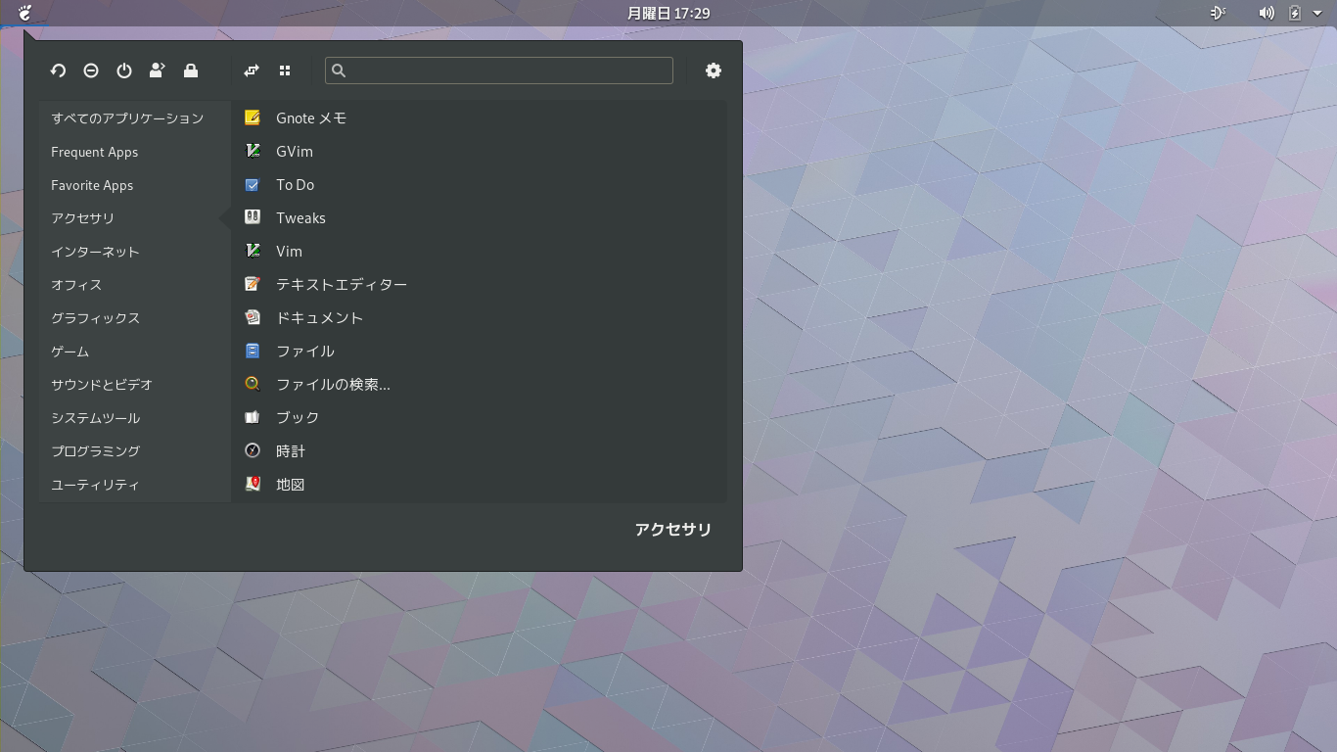Select インターネット category

[135, 251]
